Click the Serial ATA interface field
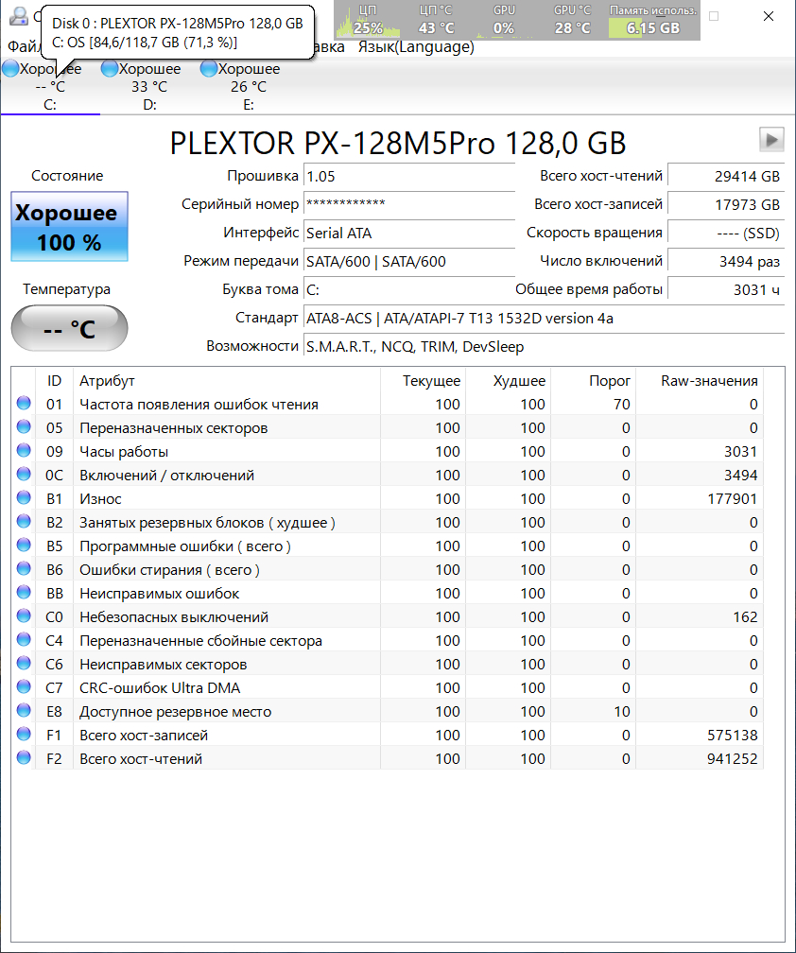Screen dimensions: 796x953 pyautogui.click(x=409, y=233)
